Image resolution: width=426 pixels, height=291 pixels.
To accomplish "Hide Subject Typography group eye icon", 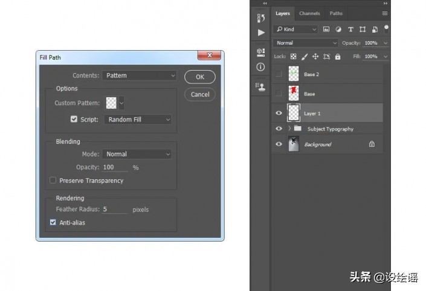I will pos(279,129).
